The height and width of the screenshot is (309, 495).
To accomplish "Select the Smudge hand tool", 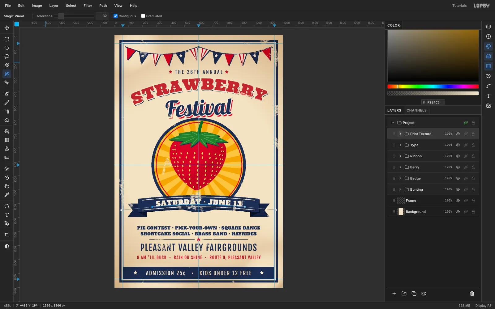I will pos(7,186).
